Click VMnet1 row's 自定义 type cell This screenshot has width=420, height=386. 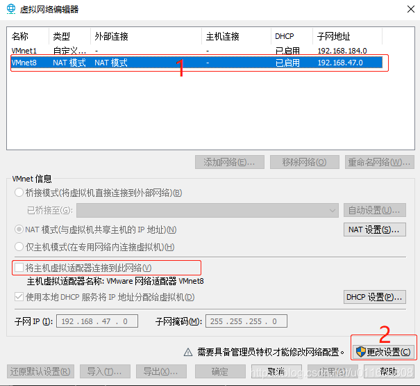(x=69, y=51)
